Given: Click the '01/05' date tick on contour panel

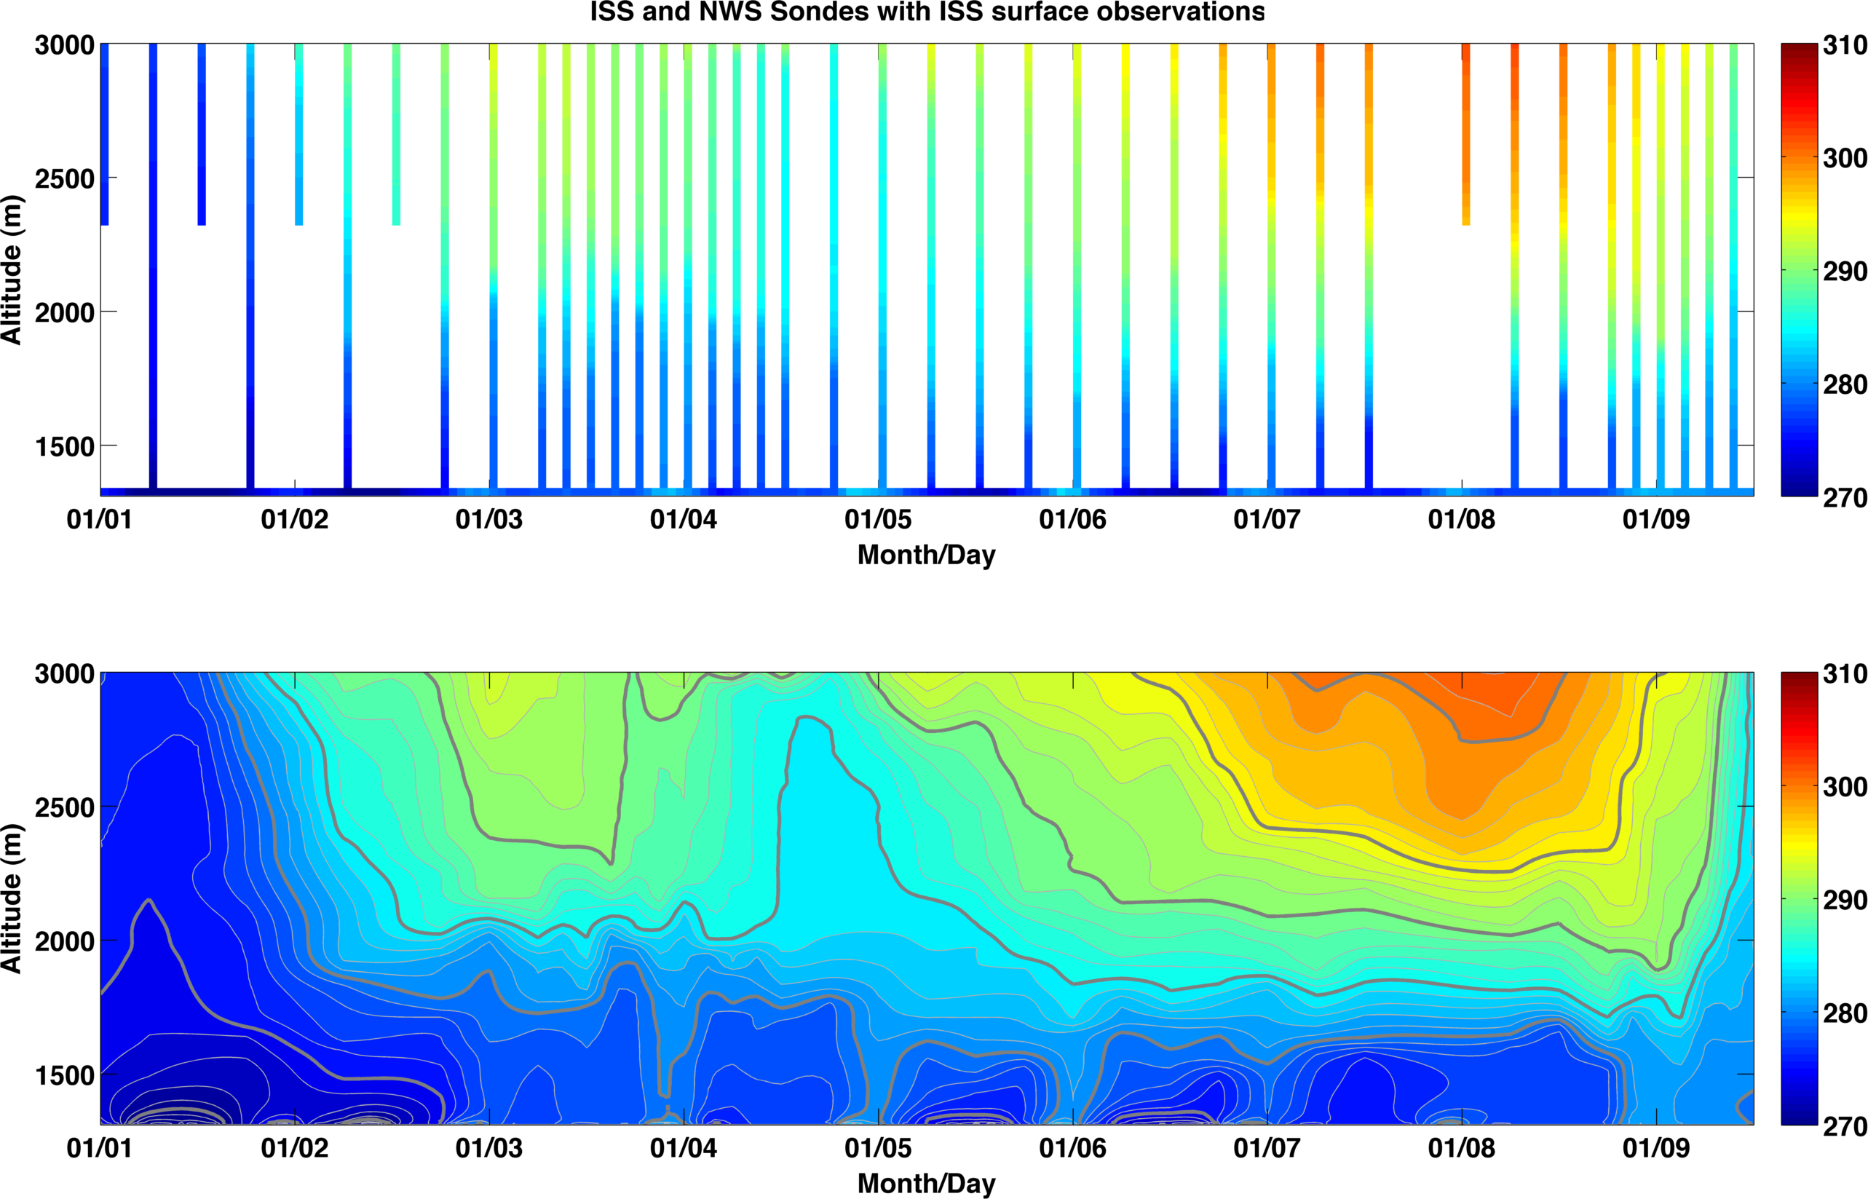Looking at the screenshot, I should [878, 1147].
